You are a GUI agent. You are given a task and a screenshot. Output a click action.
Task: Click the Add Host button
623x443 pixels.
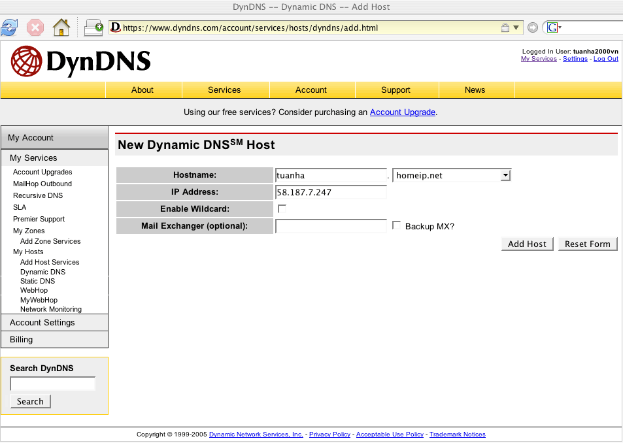click(x=528, y=244)
